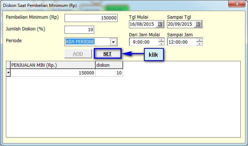Click the diskon column header

pyautogui.click(x=109, y=65)
